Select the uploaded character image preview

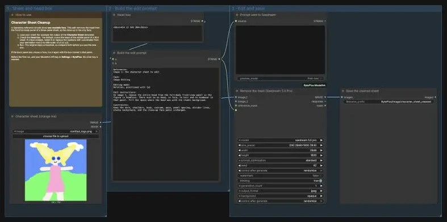tap(56, 170)
